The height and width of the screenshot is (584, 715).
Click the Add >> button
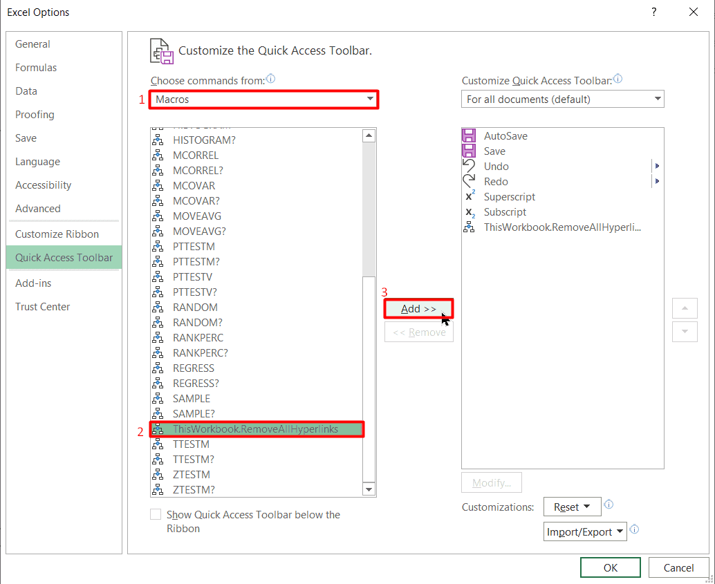(418, 309)
